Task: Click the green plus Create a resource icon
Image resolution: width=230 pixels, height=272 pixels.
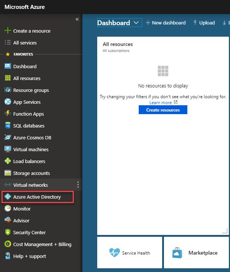Action: 8,30
